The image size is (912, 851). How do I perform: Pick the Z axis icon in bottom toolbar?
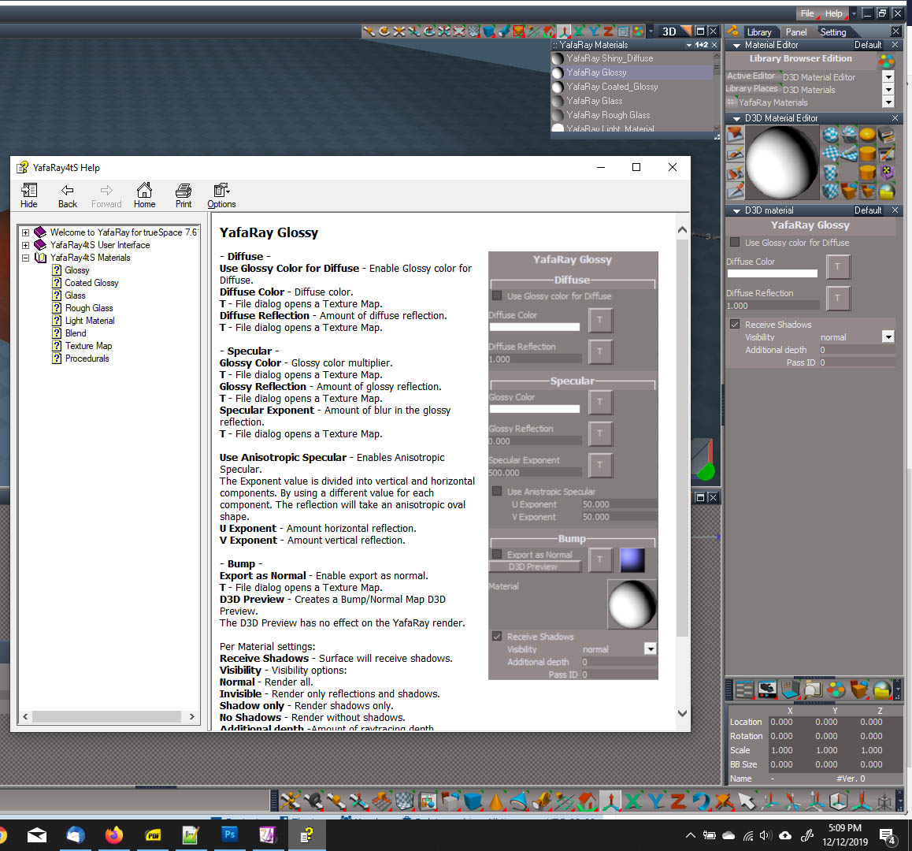pyautogui.click(x=678, y=801)
